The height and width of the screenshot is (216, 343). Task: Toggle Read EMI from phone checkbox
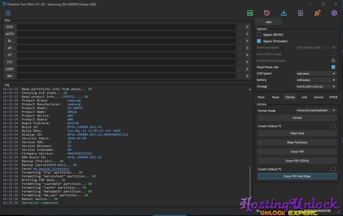point(333,60)
